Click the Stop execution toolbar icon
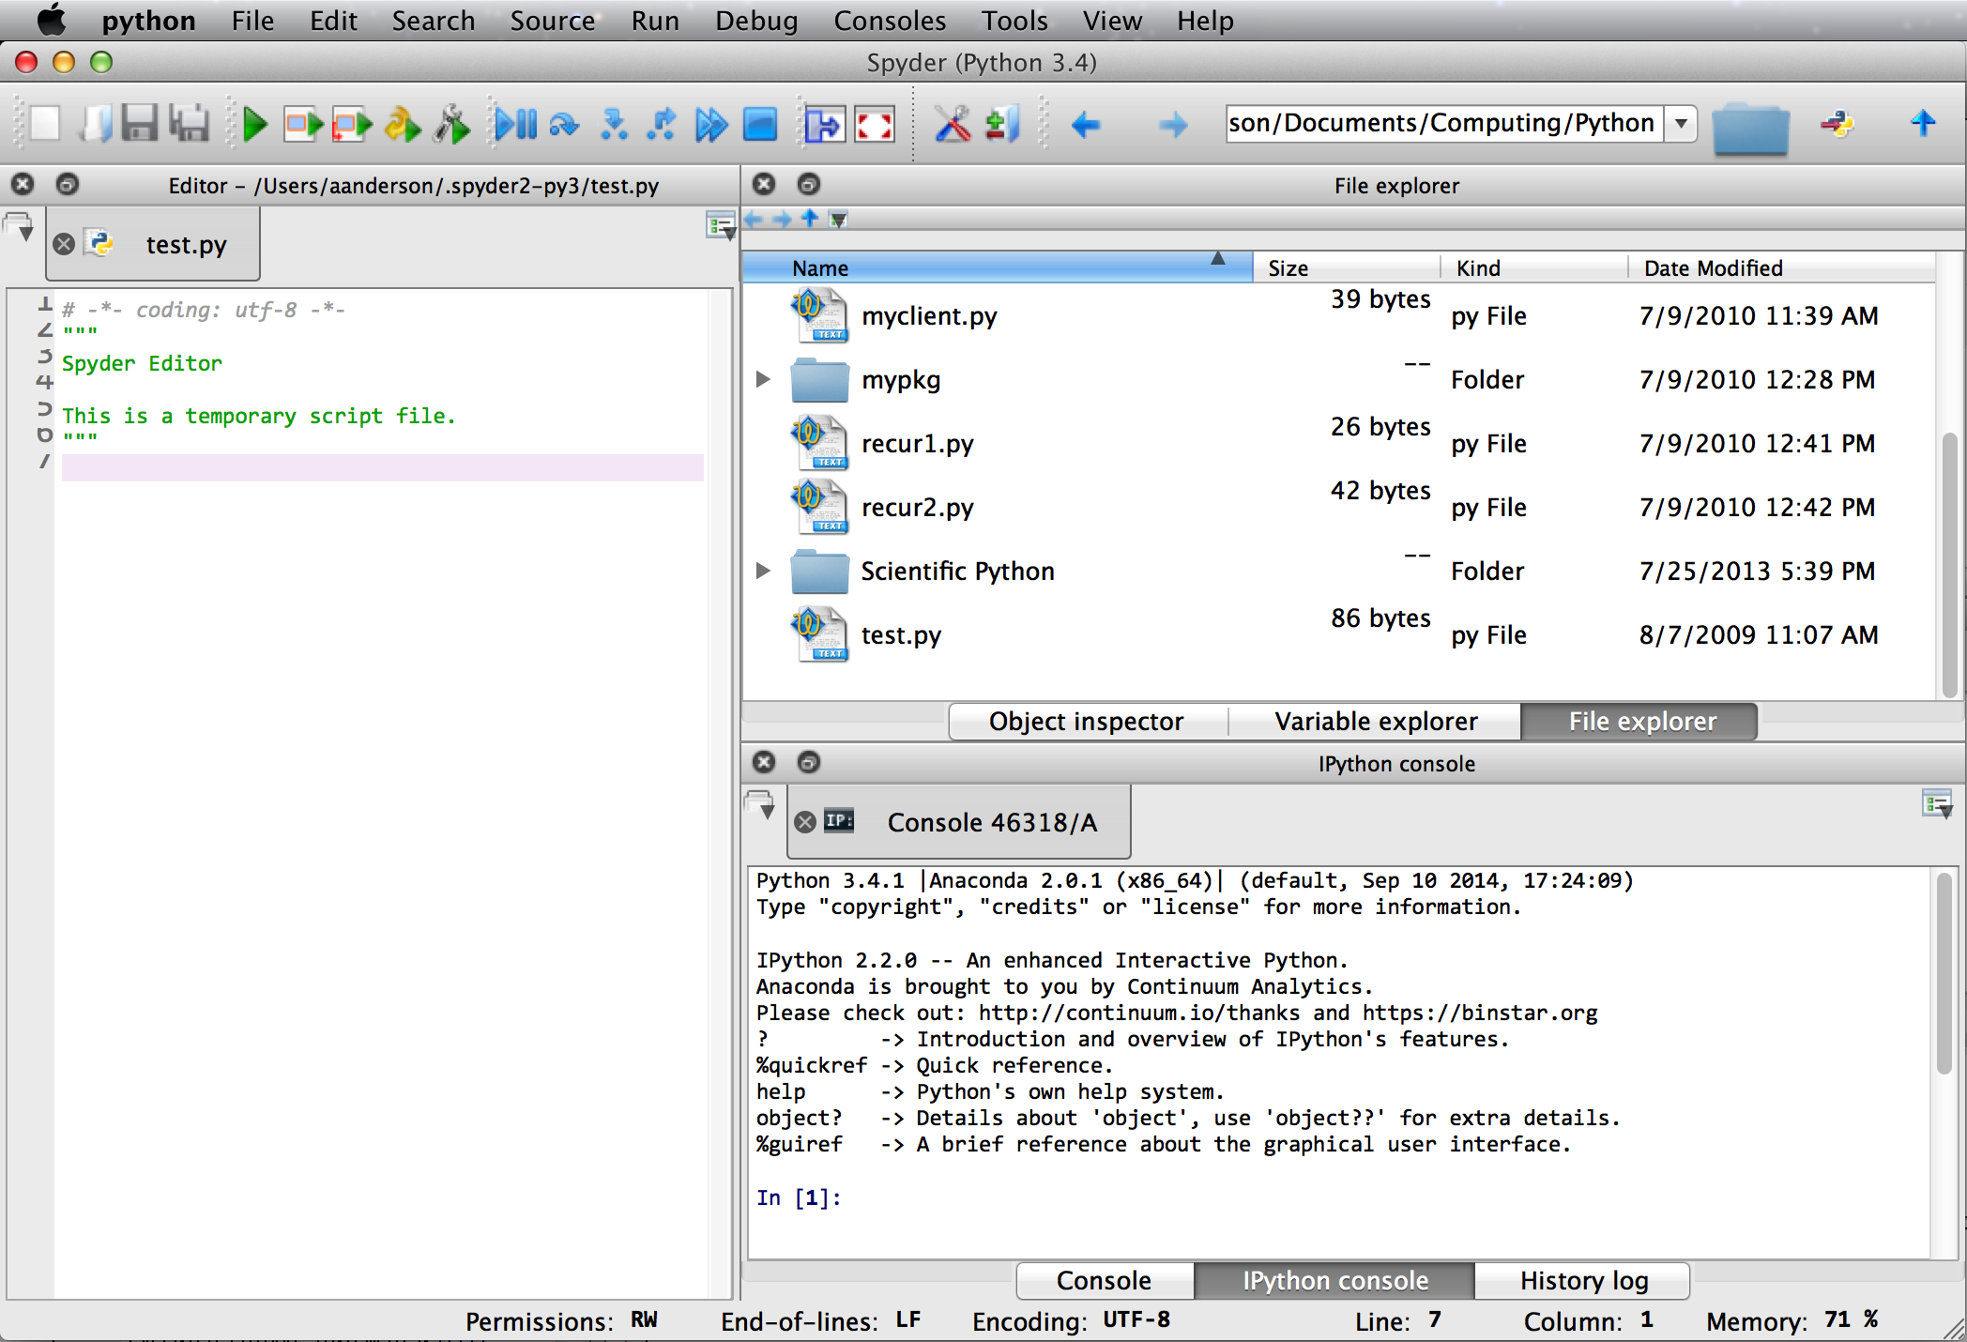 coord(761,124)
